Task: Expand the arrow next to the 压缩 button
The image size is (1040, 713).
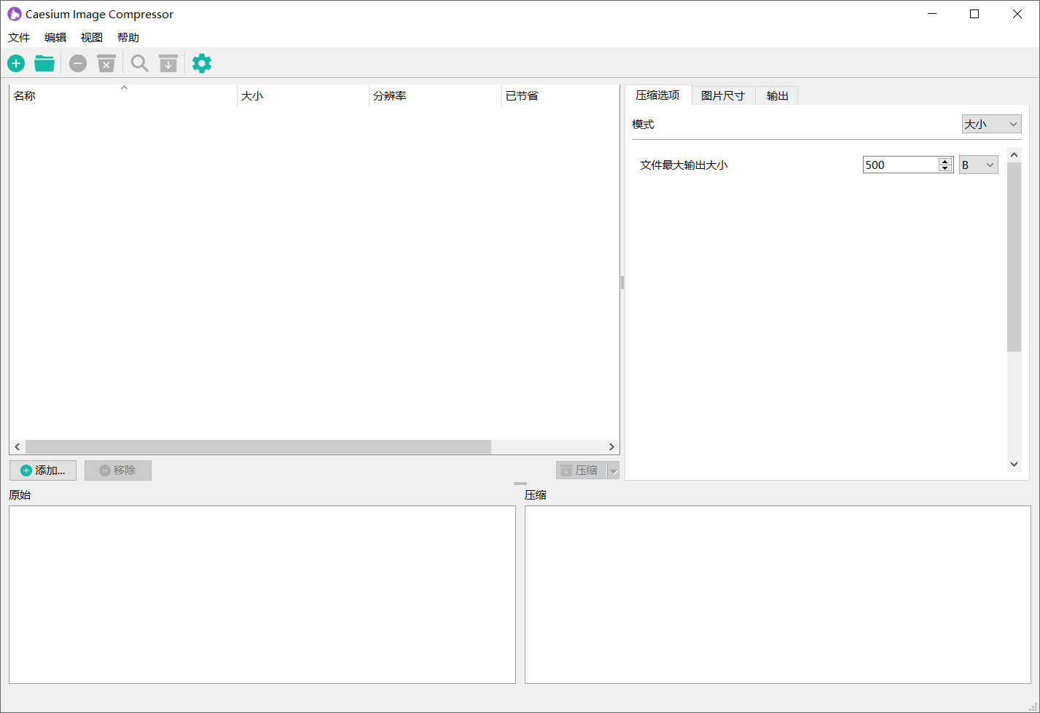Action: 613,470
